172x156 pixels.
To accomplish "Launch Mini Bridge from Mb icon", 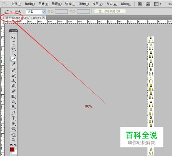I will coord(148,4).
